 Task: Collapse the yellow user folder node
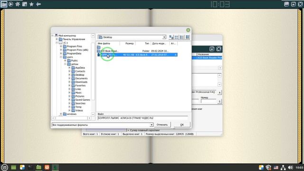[66, 64]
